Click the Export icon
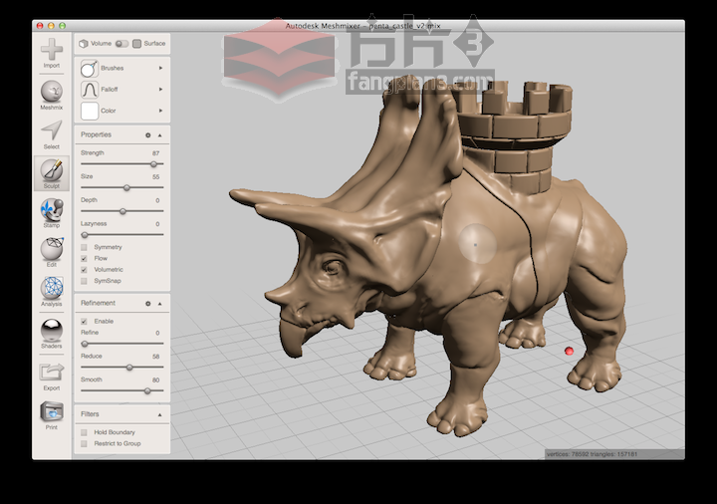 click(52, 373)
